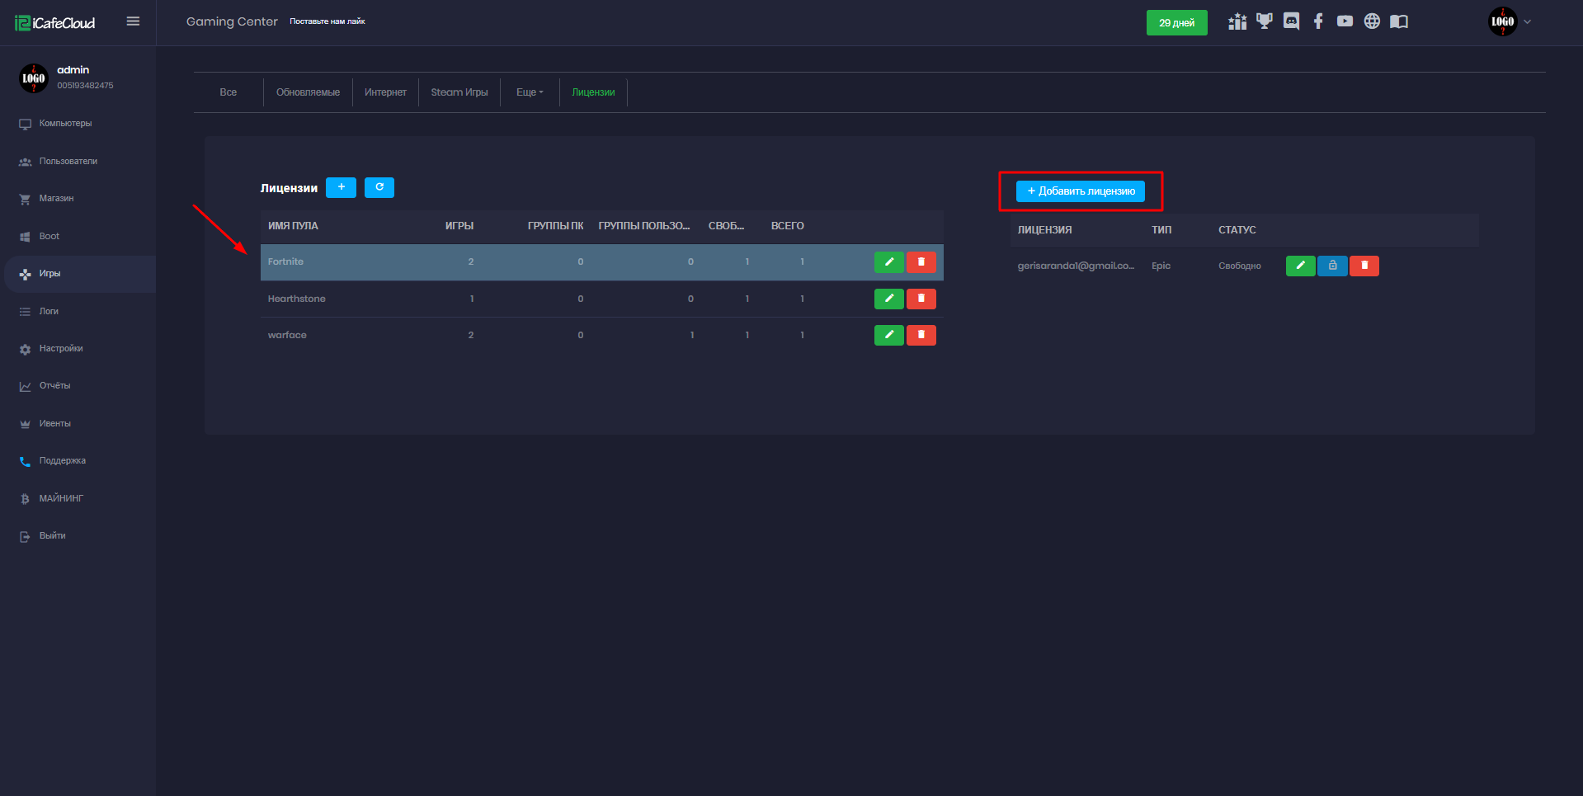Click the ЛИЦЕНЗИЯ column header

tap(1044, 230)
